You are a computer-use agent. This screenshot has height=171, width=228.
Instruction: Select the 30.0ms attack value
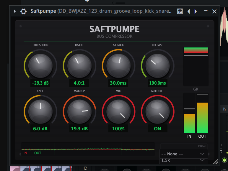118,83
